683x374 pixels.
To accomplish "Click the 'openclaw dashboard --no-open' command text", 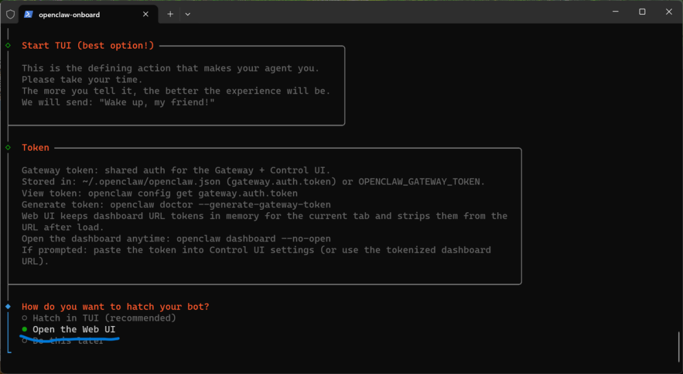I will pyautogui.click(x=254, y=238).
